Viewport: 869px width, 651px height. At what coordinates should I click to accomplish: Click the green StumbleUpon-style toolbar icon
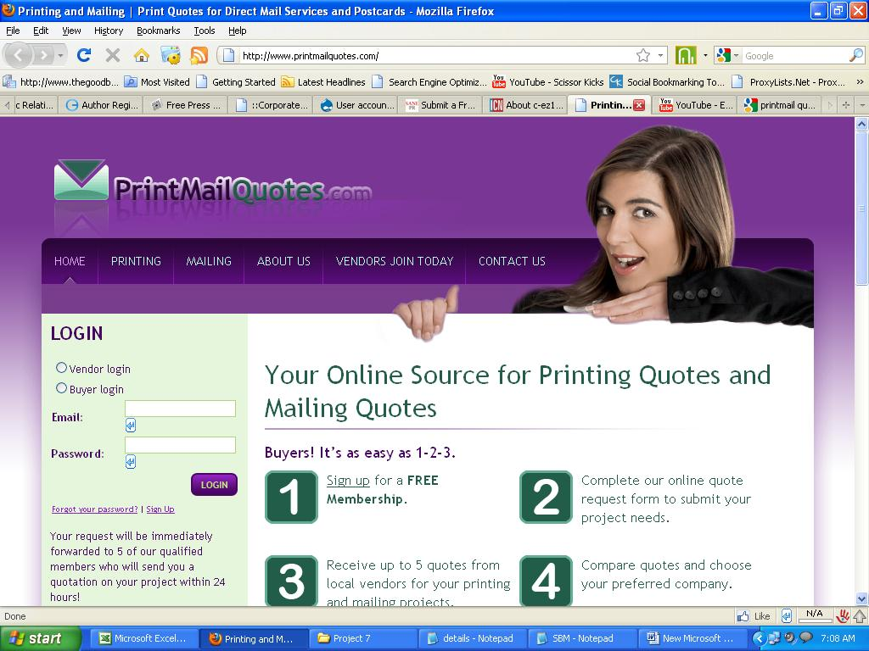[x=686, y=55]
